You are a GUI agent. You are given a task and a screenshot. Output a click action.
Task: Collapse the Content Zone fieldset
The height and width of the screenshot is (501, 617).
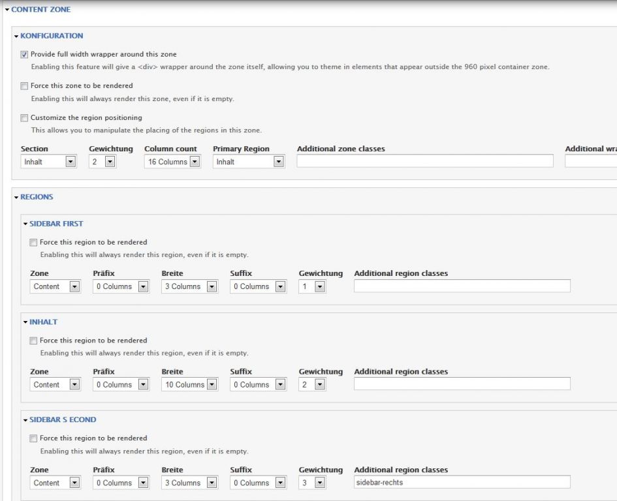coord(41,10)
